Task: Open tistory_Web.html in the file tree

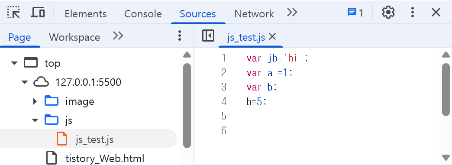Action: pyautogui.click(x=105, y=159)
